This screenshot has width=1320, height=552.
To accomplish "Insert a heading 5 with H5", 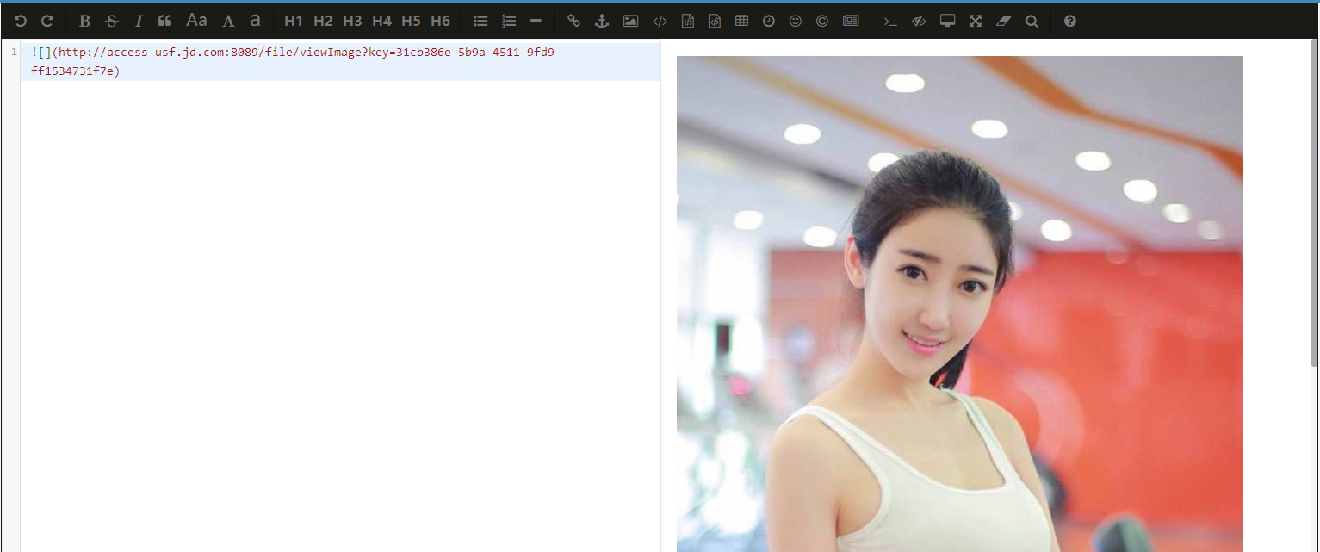I will [x=411, y=21].
